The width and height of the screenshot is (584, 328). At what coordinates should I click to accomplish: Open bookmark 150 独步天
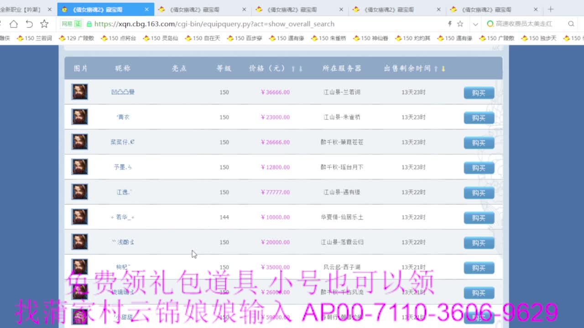pyautogui.click(x=538, y=38)
